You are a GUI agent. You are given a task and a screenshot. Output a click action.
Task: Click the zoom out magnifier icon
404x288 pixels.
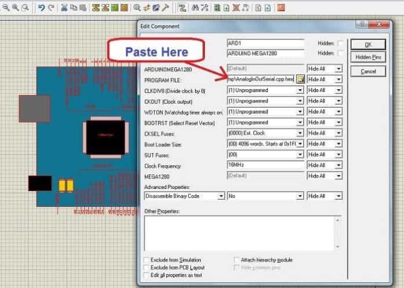point(6,8)
